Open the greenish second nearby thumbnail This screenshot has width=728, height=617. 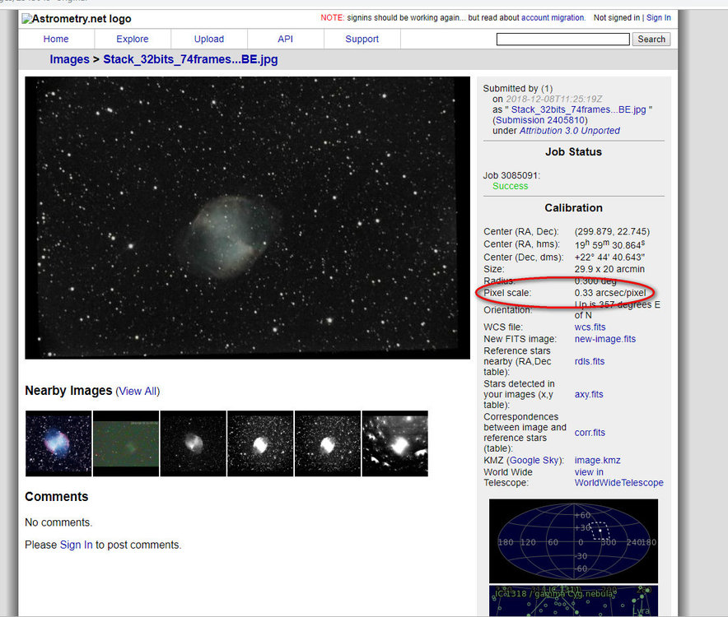(x=126, y=443)
